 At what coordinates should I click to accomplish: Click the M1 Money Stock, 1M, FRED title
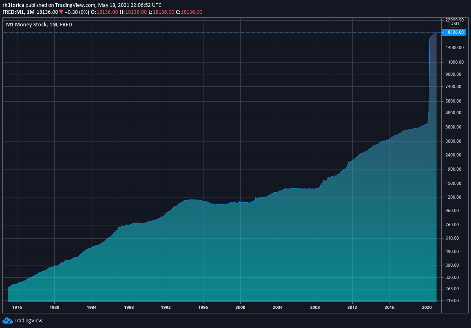pyautogui.click(x=39, y=25)
